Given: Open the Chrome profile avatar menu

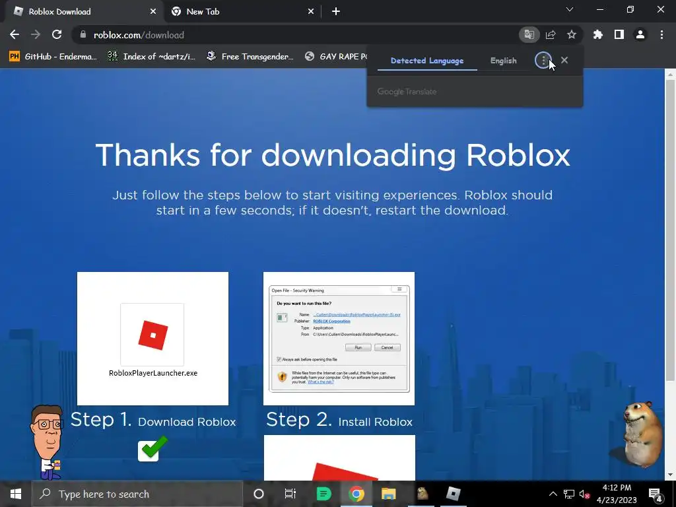Looking at the screenshot, I should [640, 34].
